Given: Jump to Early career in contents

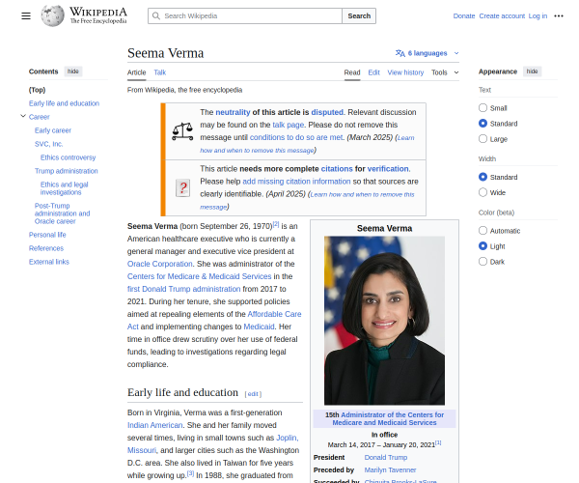Looking at the screenshot, I should coord(53,130).
